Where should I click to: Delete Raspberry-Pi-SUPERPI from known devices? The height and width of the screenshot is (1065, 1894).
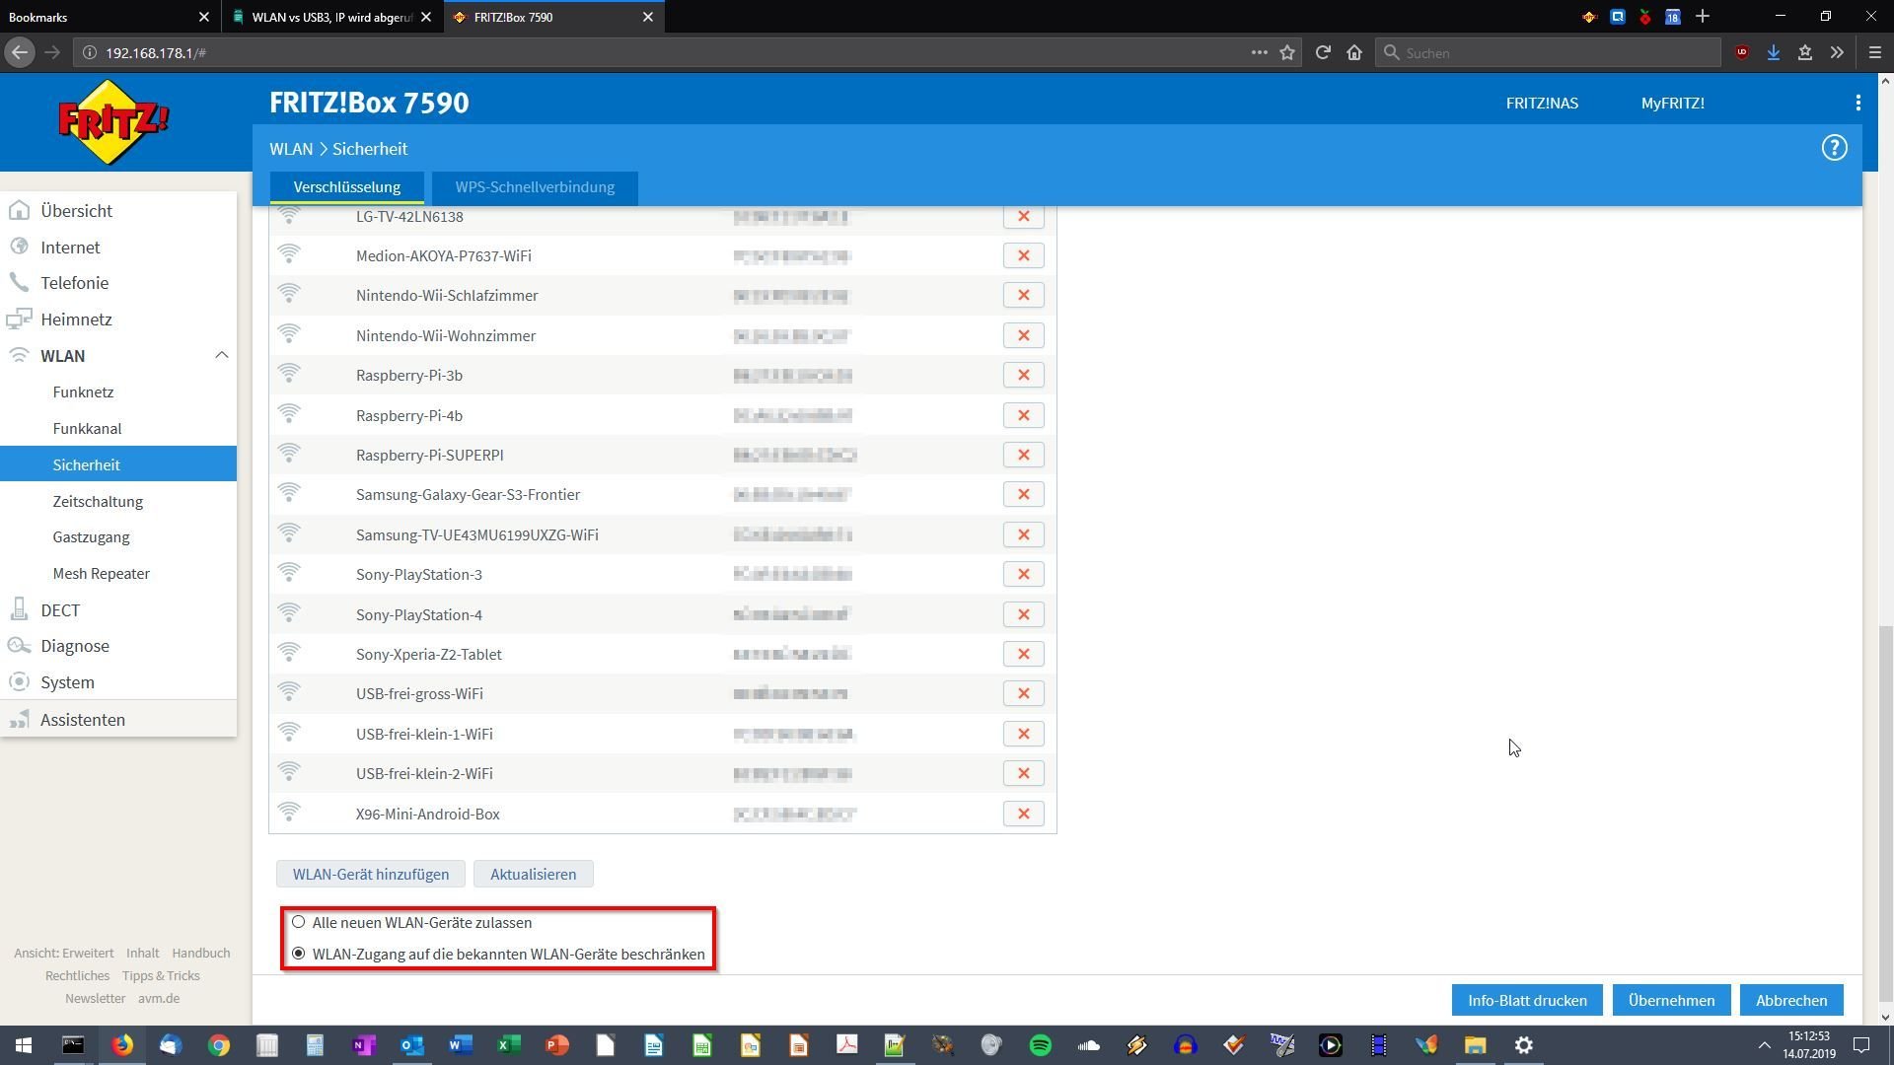point(1023,455)
